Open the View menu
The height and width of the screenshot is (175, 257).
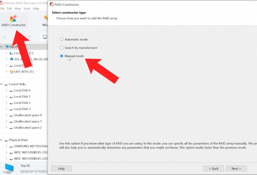[x=18, y=9]
